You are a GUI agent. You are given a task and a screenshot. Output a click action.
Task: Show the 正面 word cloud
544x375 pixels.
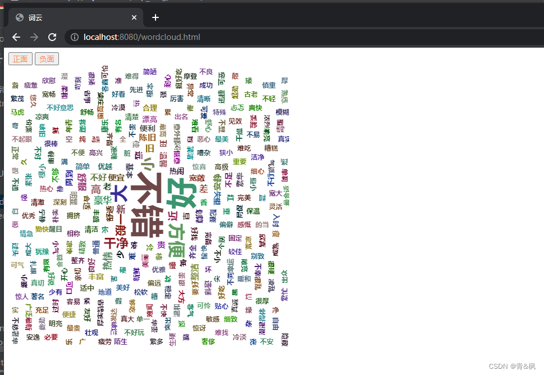20,58
